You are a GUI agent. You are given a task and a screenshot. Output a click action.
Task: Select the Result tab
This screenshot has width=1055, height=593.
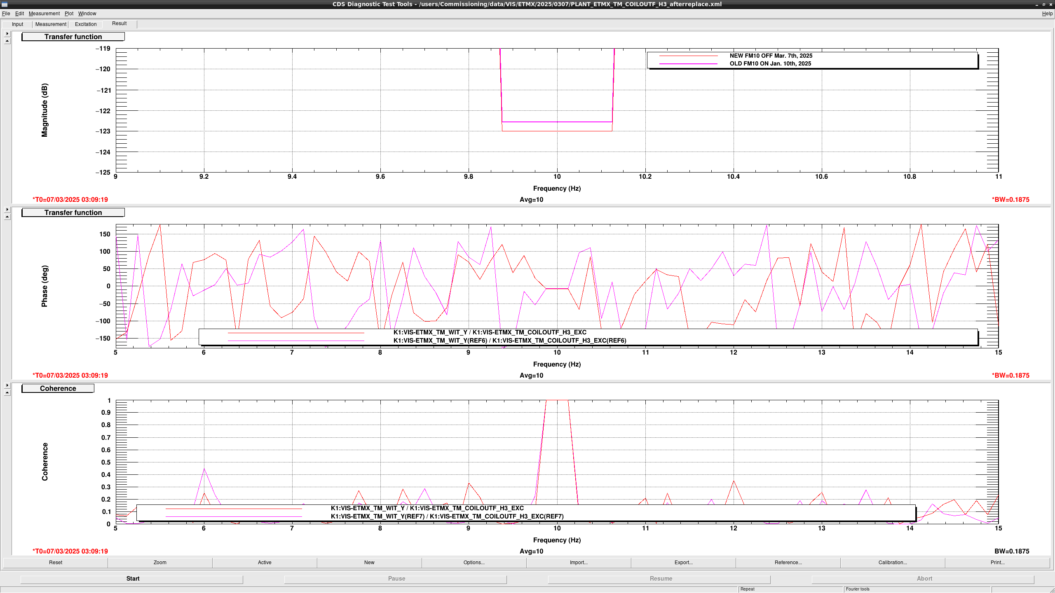[120, 23]
